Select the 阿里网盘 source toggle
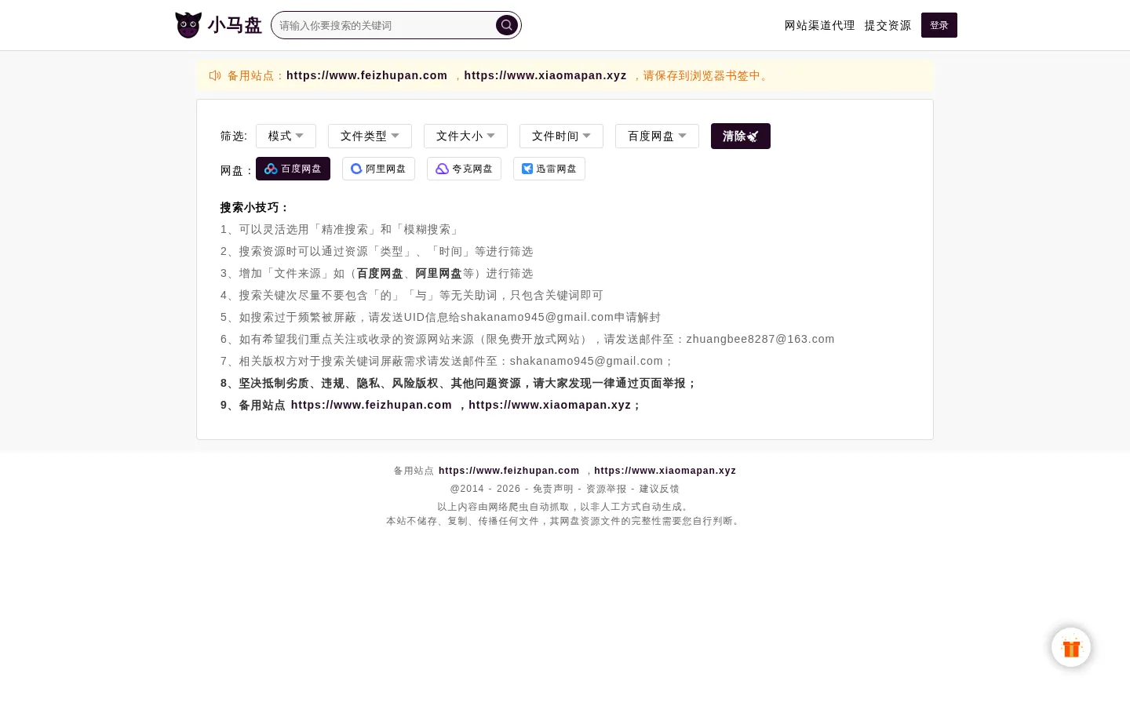The width and height of the screenshot is (1130, 706). [378, 169]
